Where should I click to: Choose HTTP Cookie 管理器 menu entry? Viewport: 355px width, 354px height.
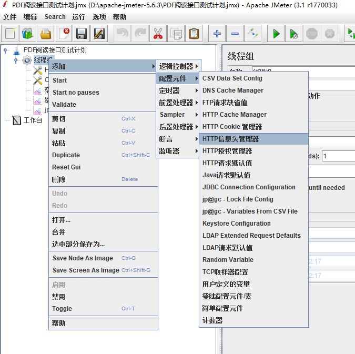pyautogui.click(x=232, y=127)
